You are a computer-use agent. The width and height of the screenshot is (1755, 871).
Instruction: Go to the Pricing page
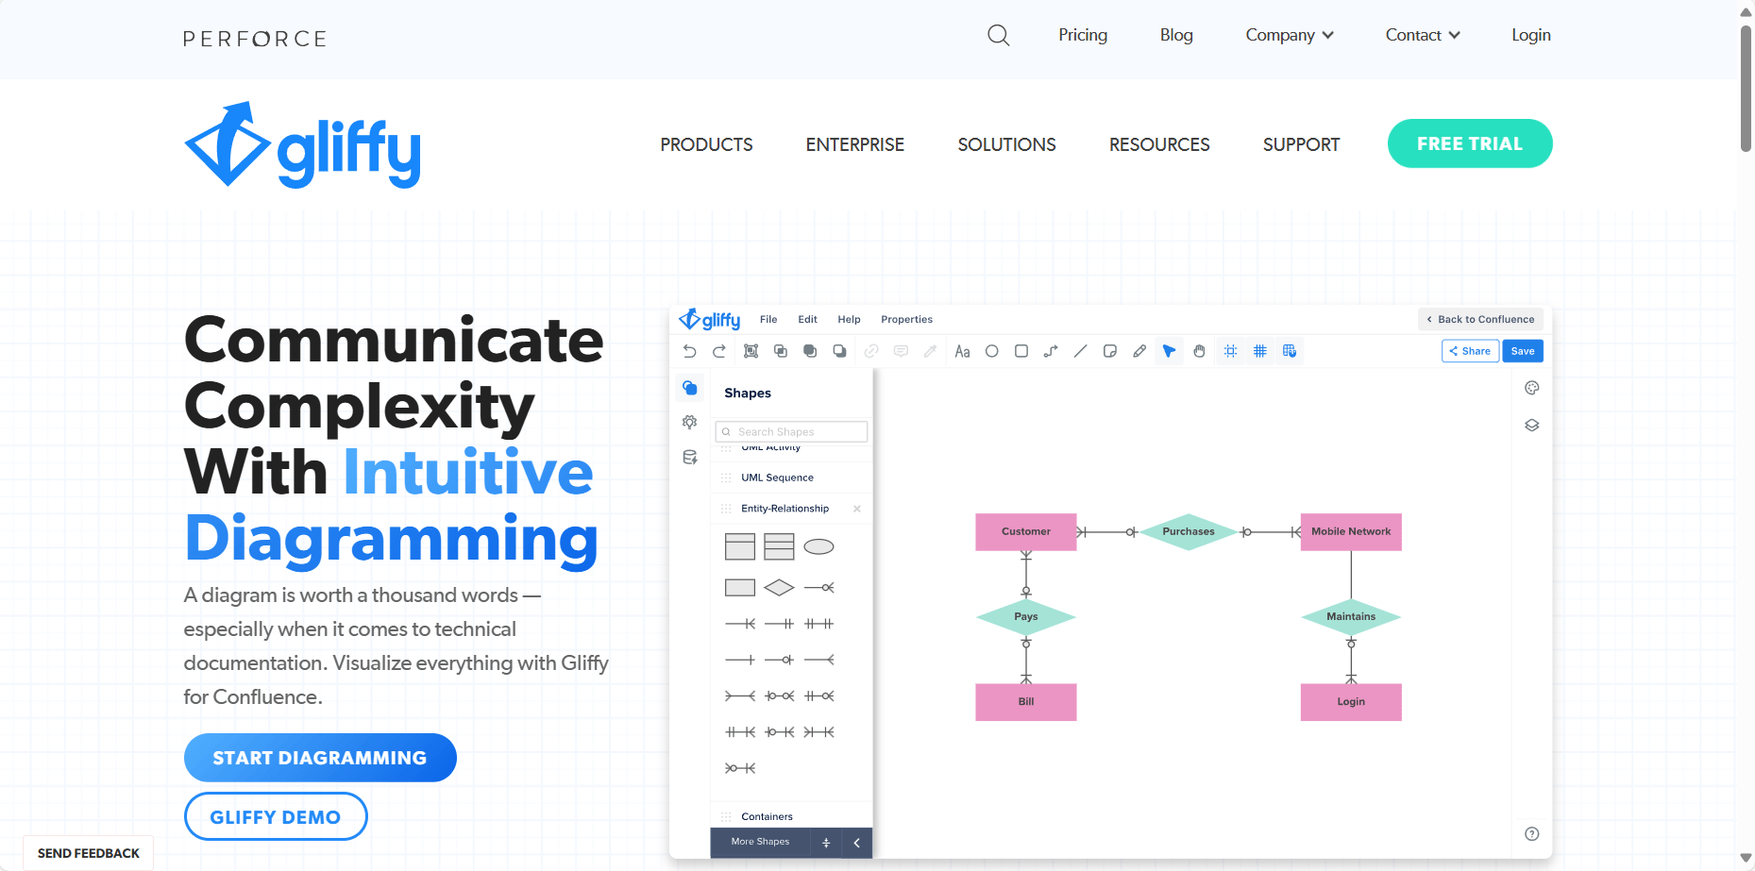point(1083,35)
